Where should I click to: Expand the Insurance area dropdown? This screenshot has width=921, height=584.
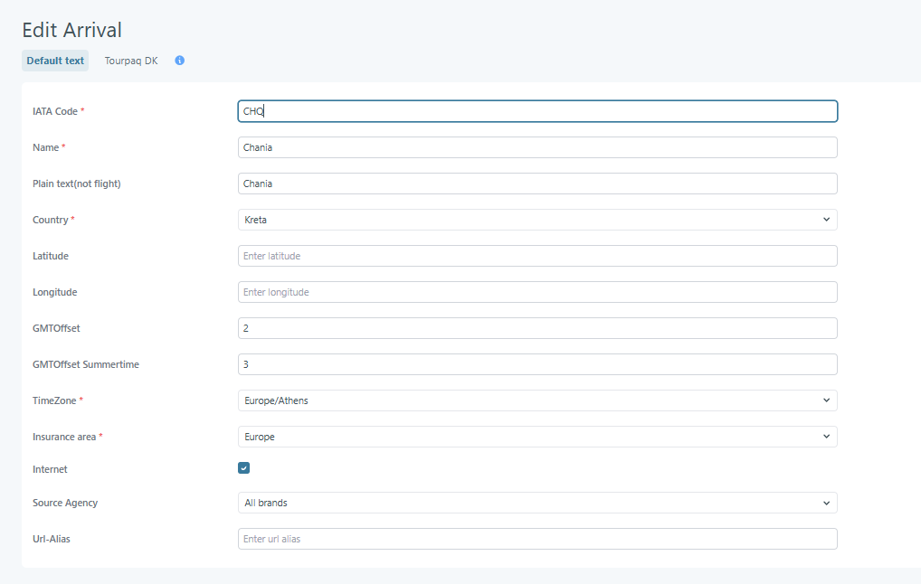536,437
